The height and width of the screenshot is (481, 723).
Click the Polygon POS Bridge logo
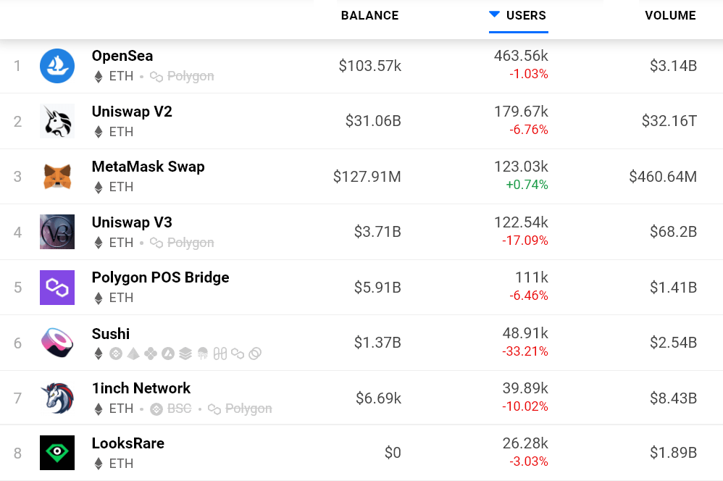point(57,287)
